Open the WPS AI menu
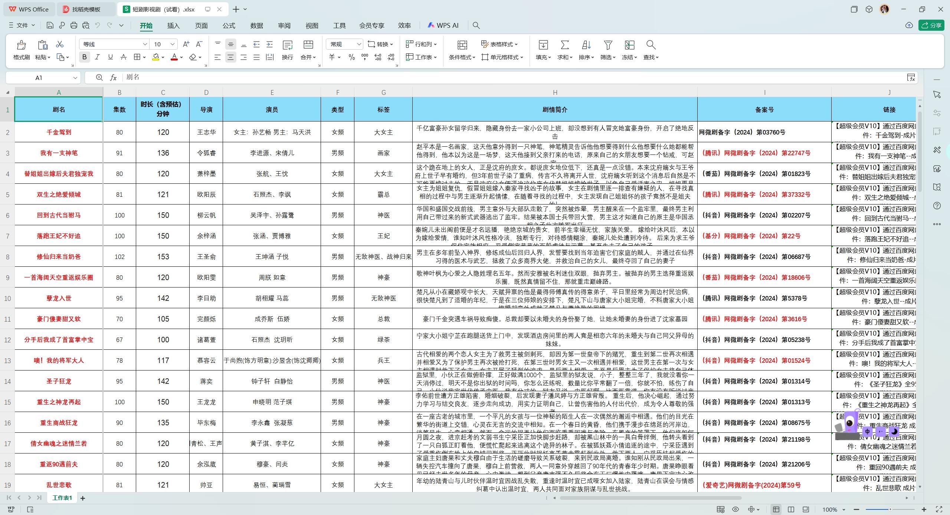 pyautogui.click(x=443, y=25)
